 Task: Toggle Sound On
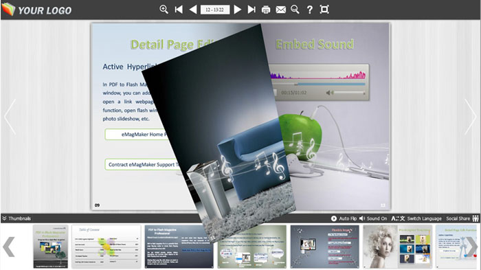click(x=373, y=218)
